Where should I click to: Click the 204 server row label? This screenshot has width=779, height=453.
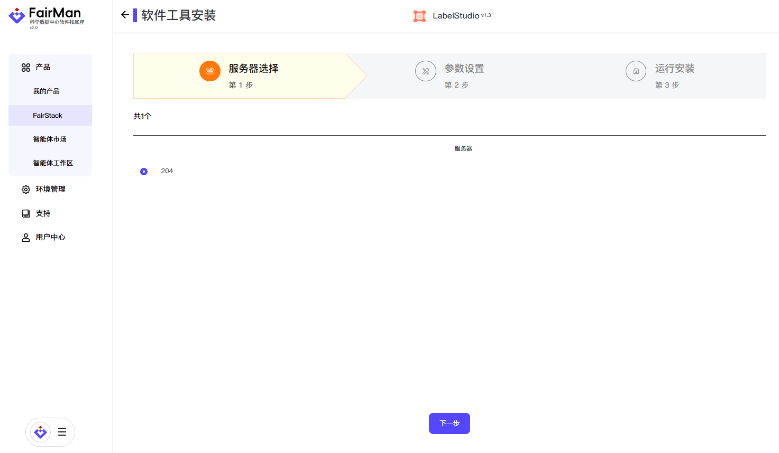pyautogui.click(x=167, y=171)
